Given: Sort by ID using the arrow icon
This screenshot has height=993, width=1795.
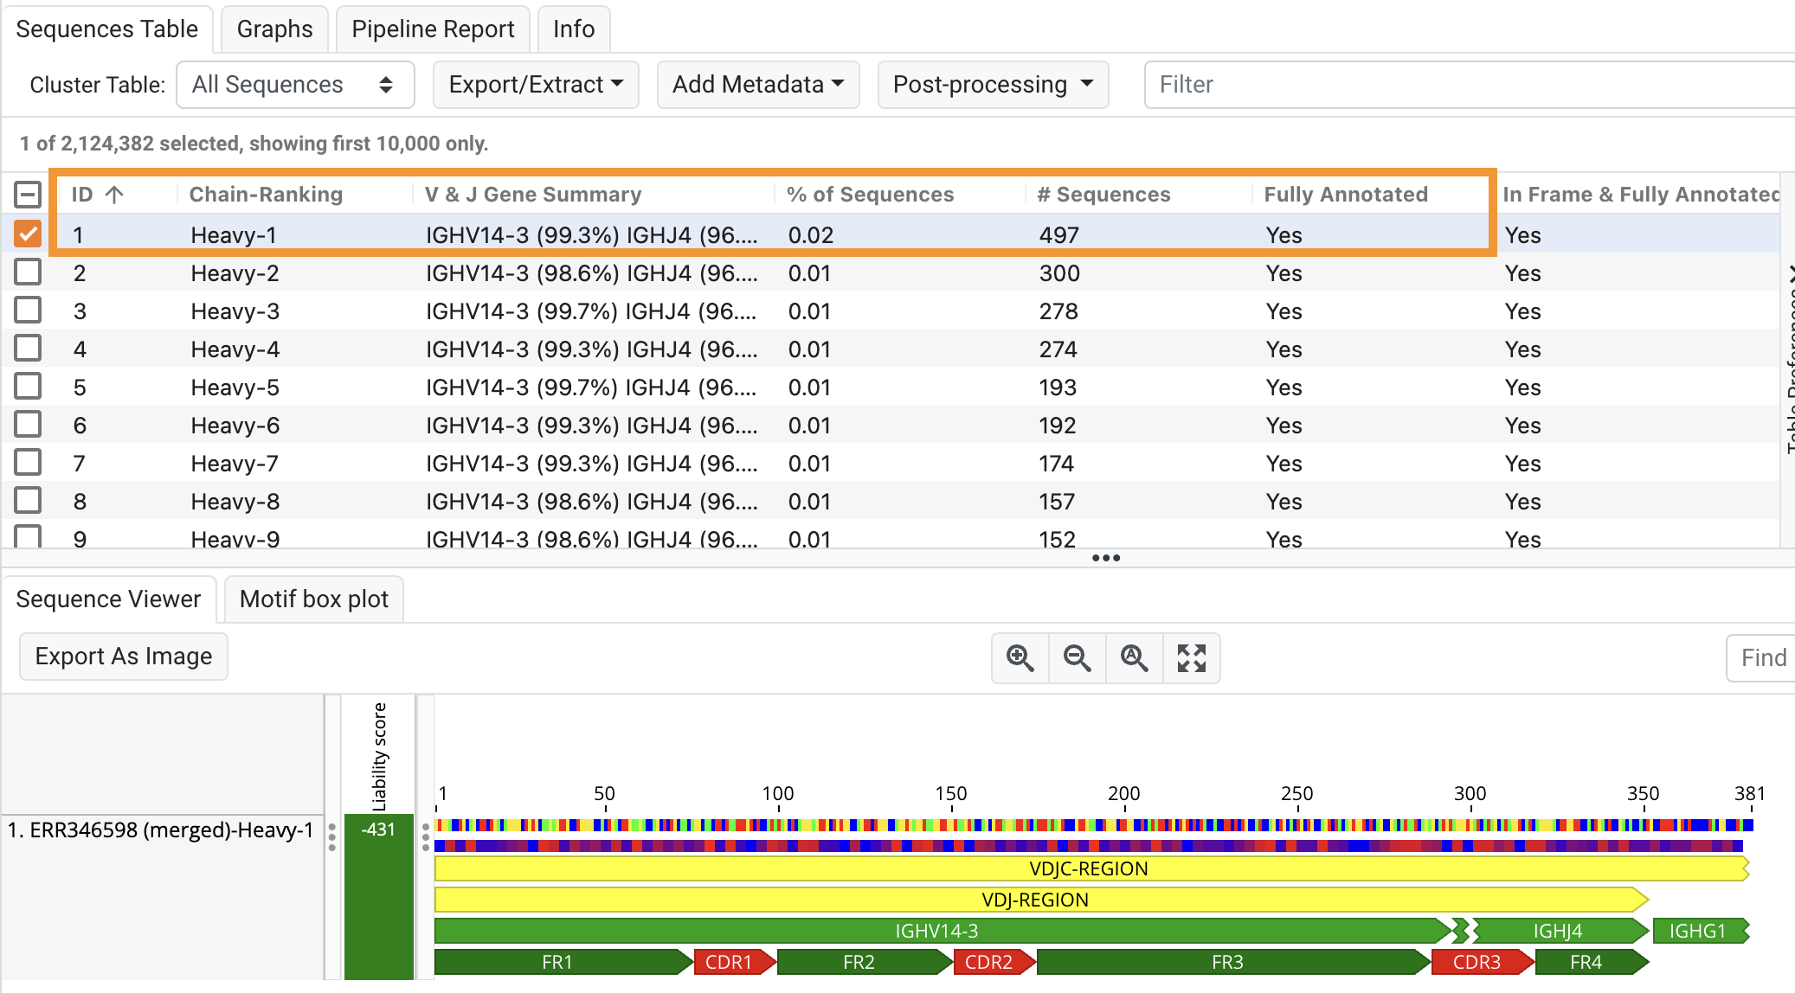Looking at the screenshot, I should [113, 194].
